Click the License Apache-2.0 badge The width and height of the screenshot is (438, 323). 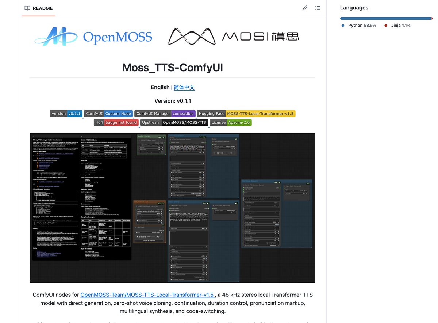(x=231, y=122)
